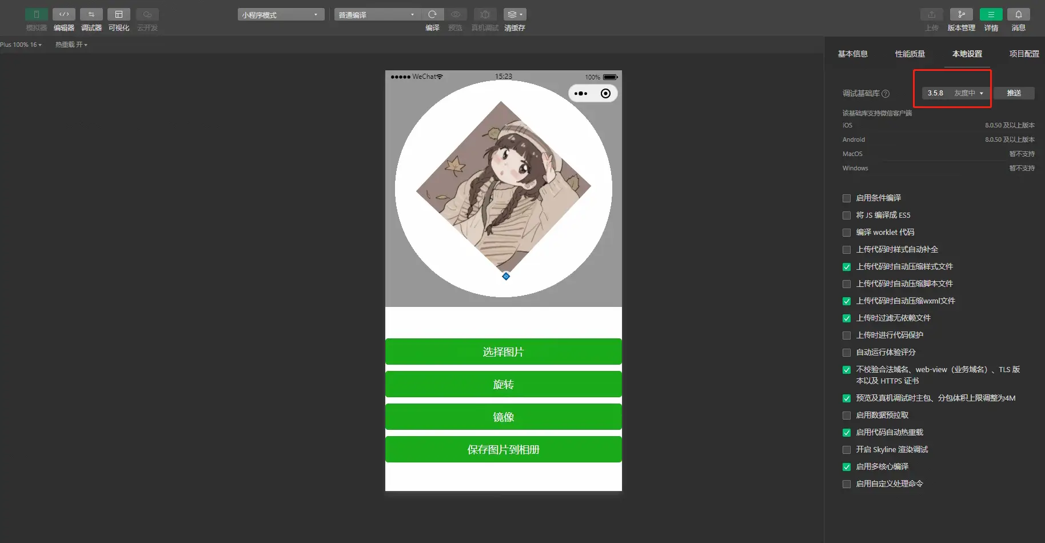This screenshot has height=543, width=1045.
Task: Enable 上传代码时样式自动补全 checkbox
Action: tap(847, 250)
